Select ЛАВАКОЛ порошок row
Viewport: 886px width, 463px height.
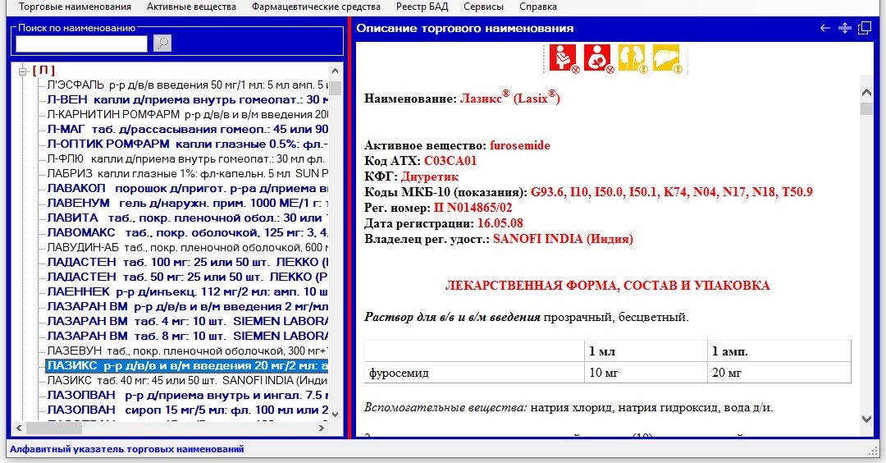click(187, 188)
